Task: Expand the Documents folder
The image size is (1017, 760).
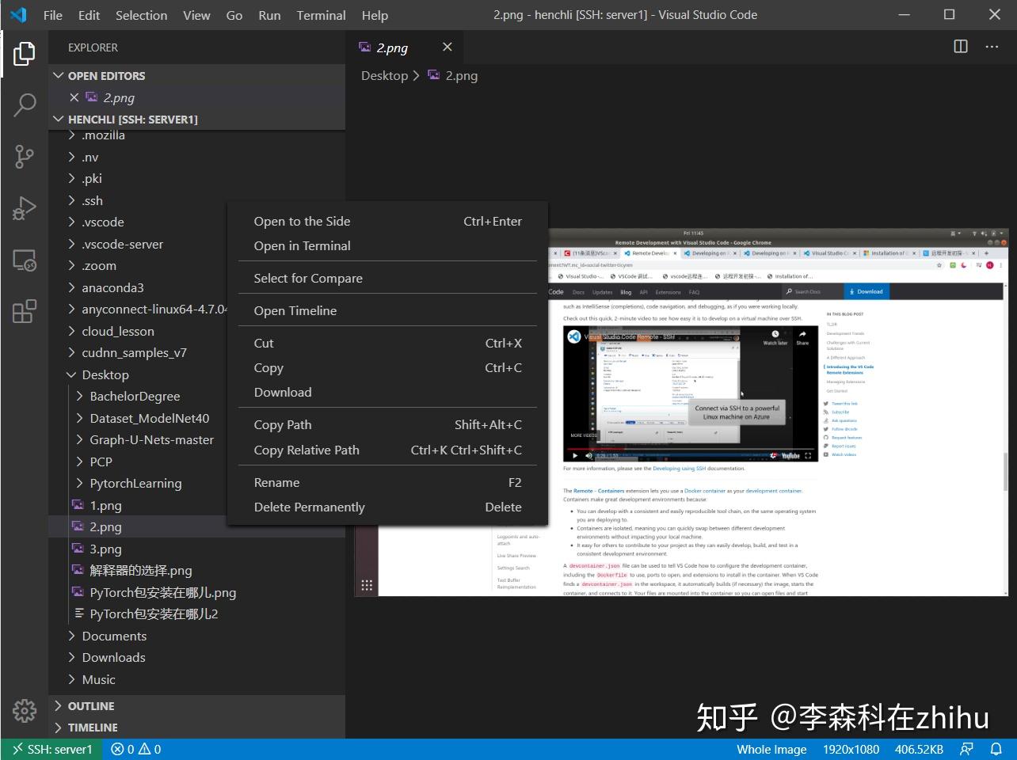Action: pyautogui.click(x=113, y=636)
